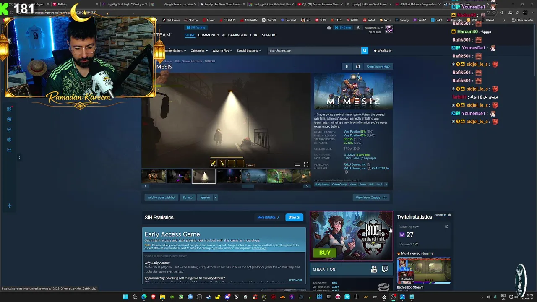This screenshot has height=302, width=537.
Task: Click into the Search the store field
Action: 315,50
